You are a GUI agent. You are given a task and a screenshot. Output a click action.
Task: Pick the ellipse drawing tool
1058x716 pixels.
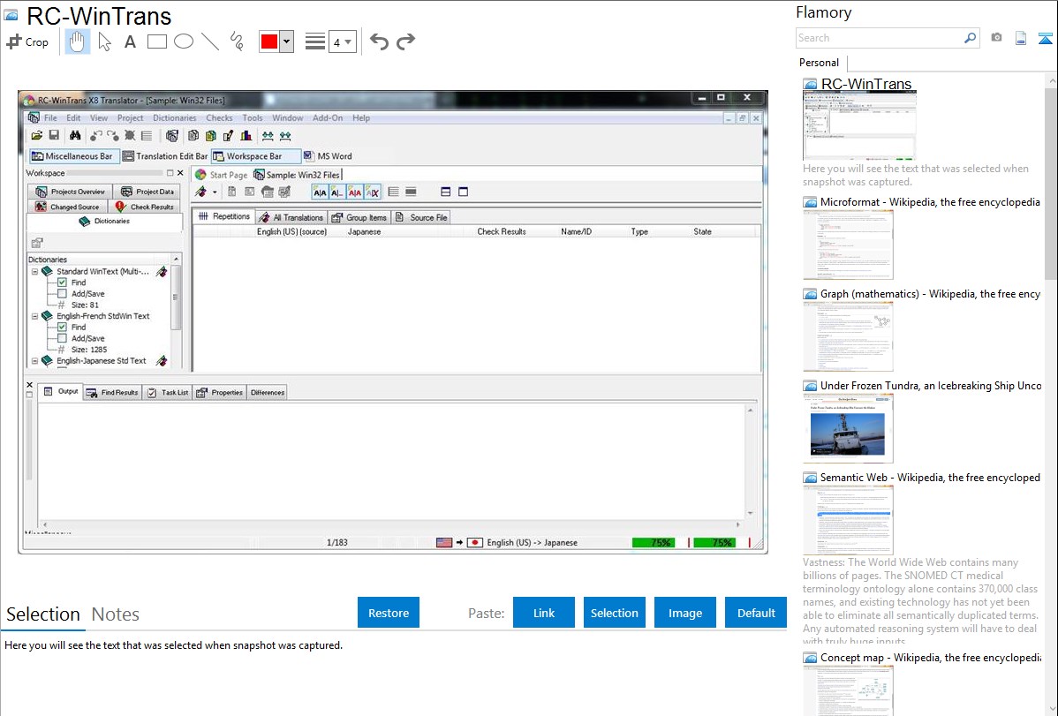click(x=184, y=41)
